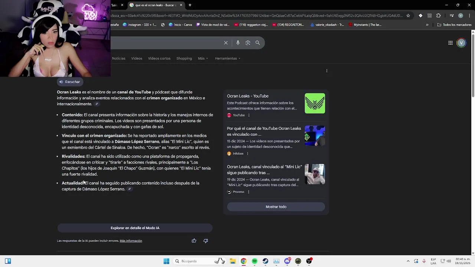Click 'Explorar en detalle el Modo IA'
475x267 pixels.
tap(135, 228)
